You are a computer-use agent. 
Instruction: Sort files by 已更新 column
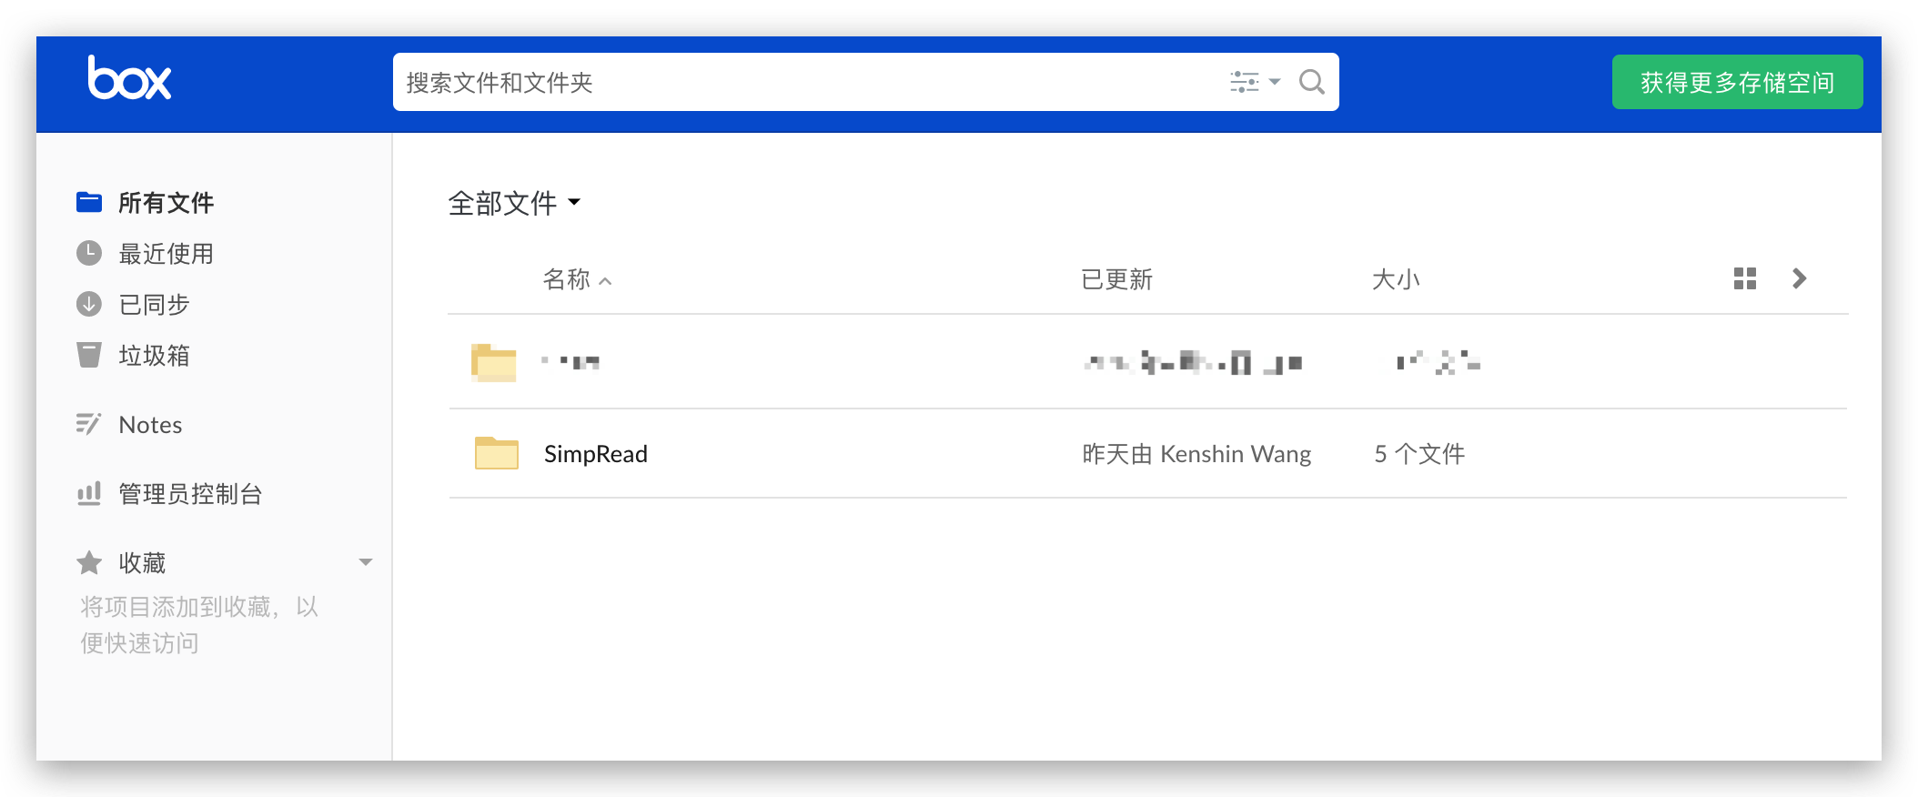1116,279
